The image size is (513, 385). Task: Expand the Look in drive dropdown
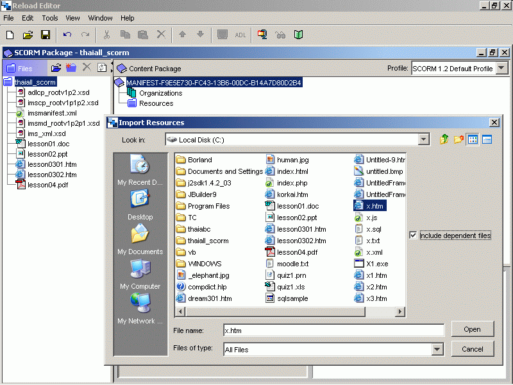(423, 139)
